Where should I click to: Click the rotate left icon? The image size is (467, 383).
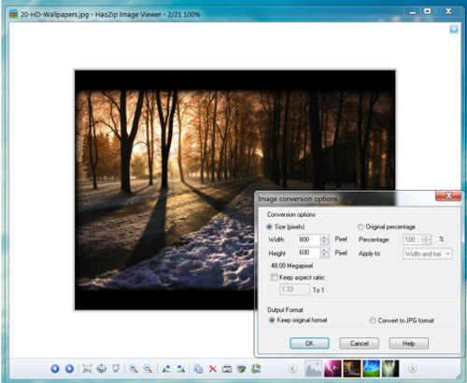pyautogui.click(x=166, y=369)
